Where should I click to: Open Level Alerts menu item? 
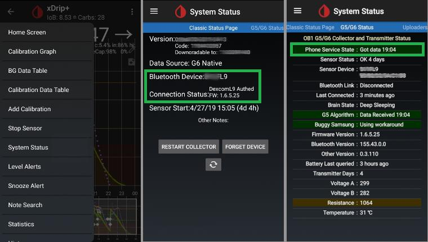point(47,166)
